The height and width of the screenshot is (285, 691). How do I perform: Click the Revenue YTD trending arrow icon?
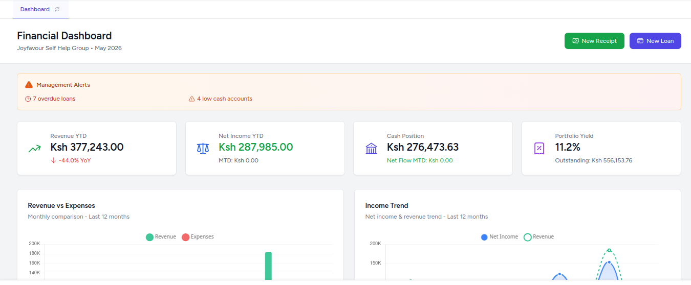34,149
